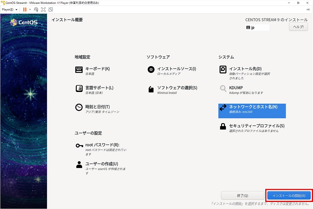Open キーボード(K) settings

click(92, 71)
